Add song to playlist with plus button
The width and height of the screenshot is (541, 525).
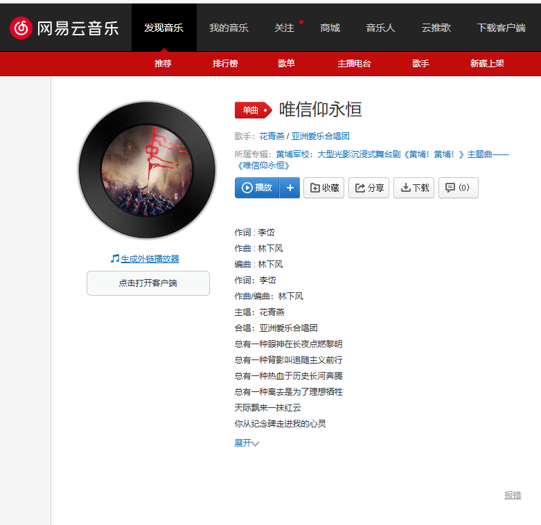(290, 188)
